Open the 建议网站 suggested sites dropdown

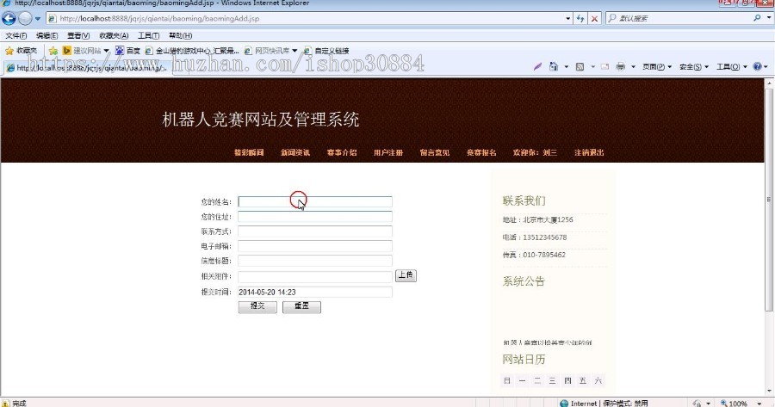85,51
